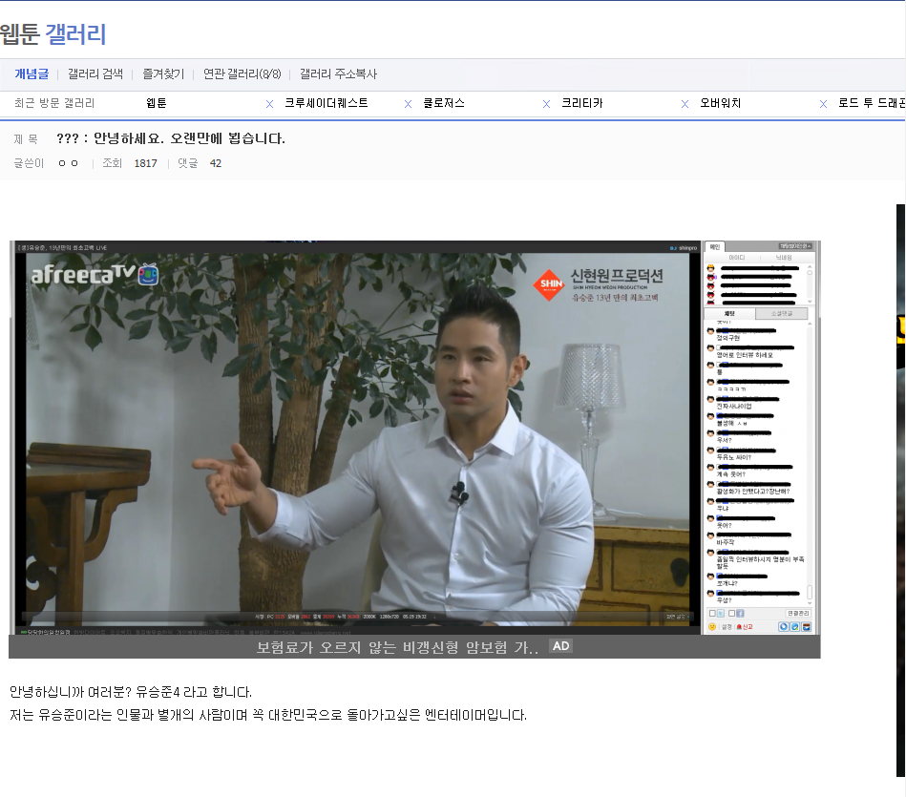Screen dimensions: 906x797
Task: Open 웹툰 in recent galleries
Action: pos(156,103)
